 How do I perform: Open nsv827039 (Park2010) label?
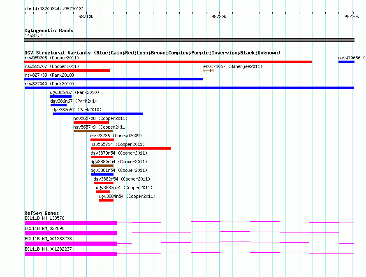[x=49, y=75]
